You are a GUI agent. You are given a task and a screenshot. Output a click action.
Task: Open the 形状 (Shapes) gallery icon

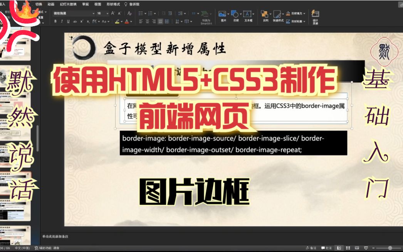[235, 14]
